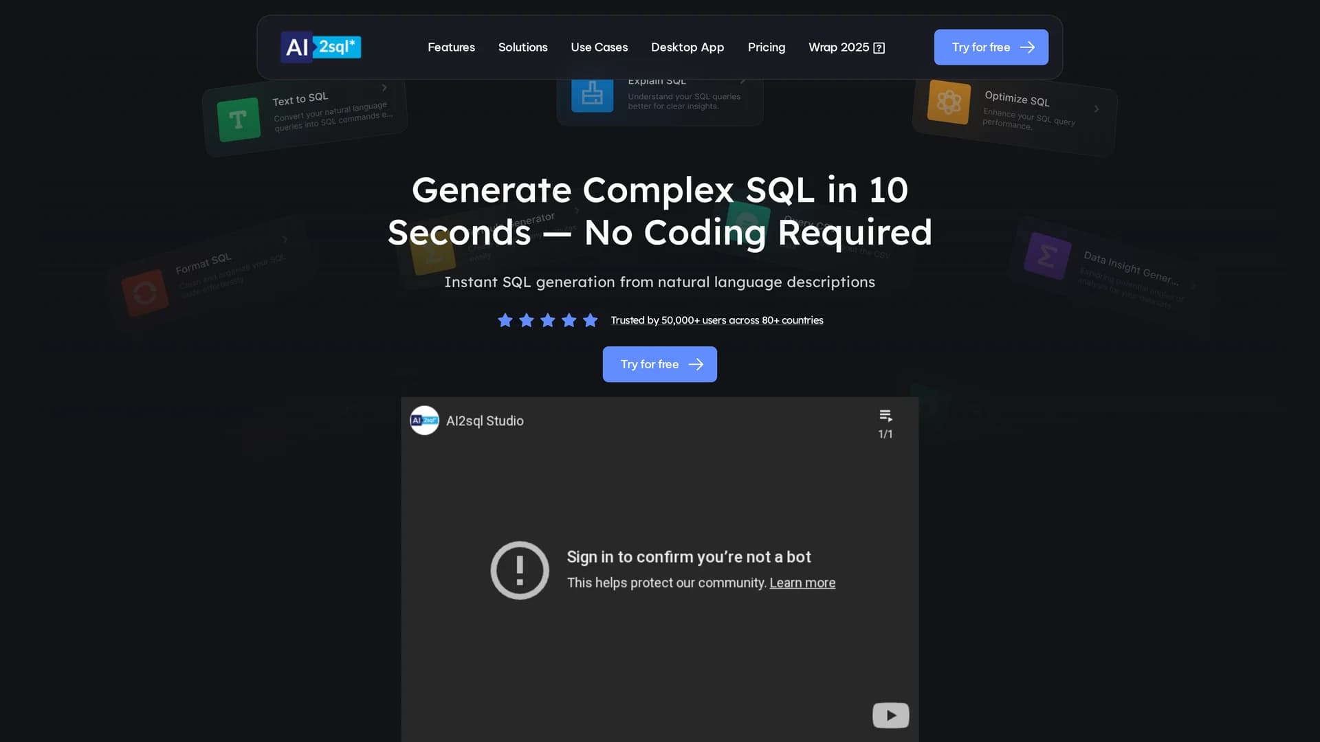Open the AI2sql Studio video title
Image resolution: width=1320 pixels, height=742 pixels.
pos(485,420)
